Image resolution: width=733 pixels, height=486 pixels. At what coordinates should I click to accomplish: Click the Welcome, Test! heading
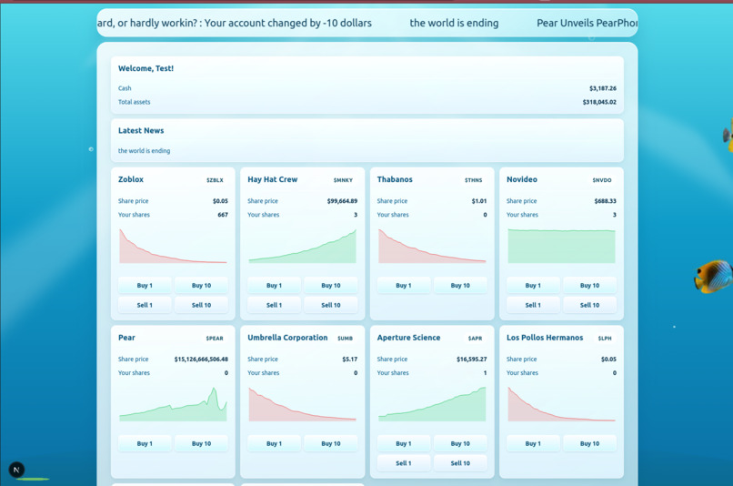tap(146, 68)
